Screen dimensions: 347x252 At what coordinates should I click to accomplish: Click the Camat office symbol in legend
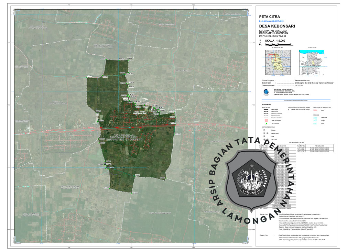coord(264,136)
